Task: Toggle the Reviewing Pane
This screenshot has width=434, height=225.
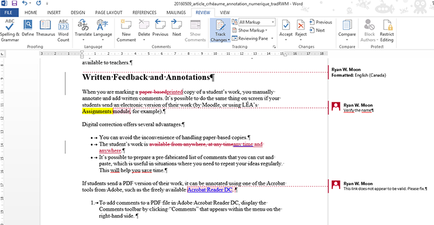Action: [x=250, y=38]
